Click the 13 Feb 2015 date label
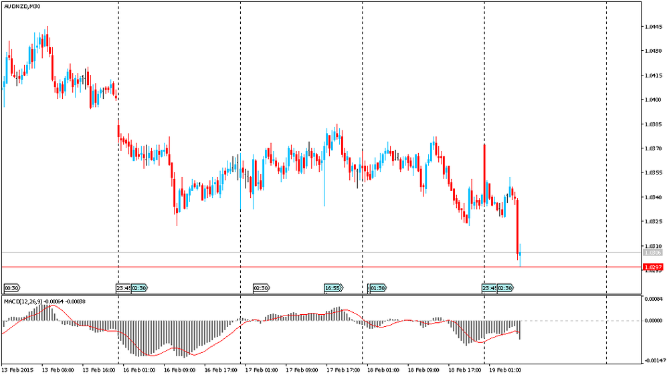The height and width of the screenshot is (377, 669). (17, 369)
